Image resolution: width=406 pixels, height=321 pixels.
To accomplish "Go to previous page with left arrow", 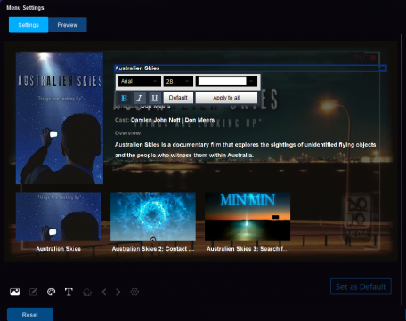I will [104, 292].
